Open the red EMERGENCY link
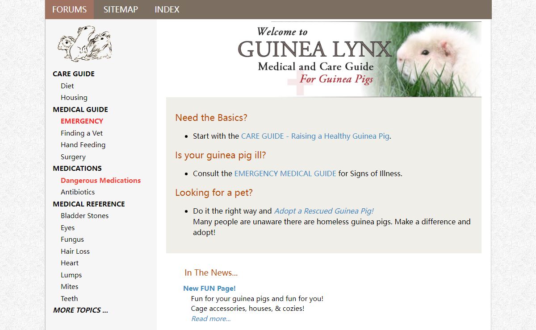This screenshot has height=330, width=536. click(82, 121)
